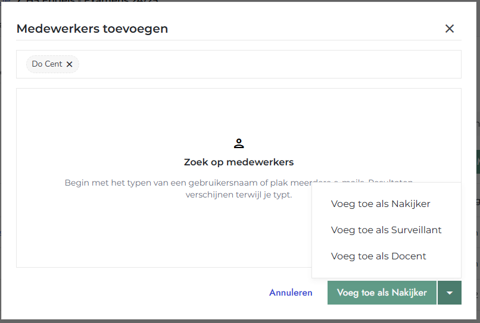
Task: Click the verschijnen terwijl je typt line
Action: click(x=239, y=195)
